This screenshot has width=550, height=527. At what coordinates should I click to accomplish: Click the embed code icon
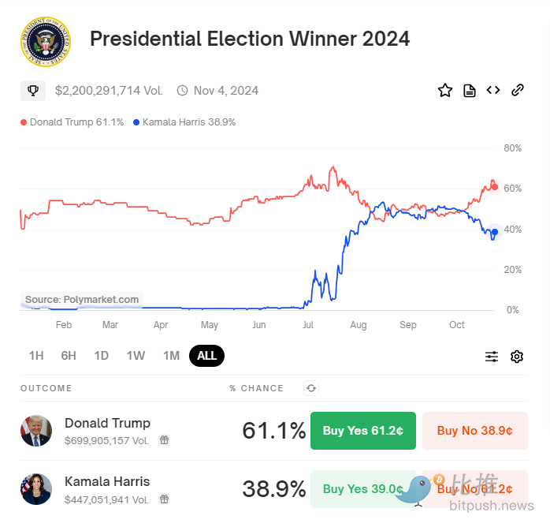[x=493, y=90]
